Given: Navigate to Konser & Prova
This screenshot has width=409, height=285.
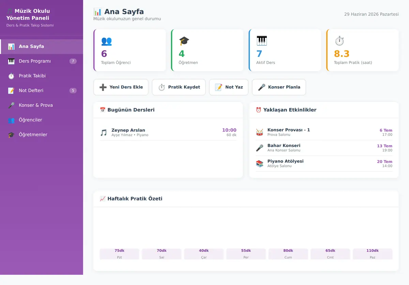Looking at the screenshot, I should click(42, 105).
